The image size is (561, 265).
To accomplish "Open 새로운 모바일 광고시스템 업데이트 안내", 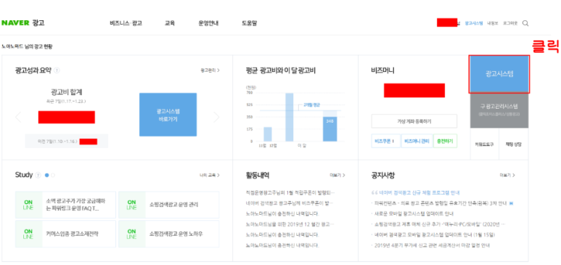I will (414, 213).
